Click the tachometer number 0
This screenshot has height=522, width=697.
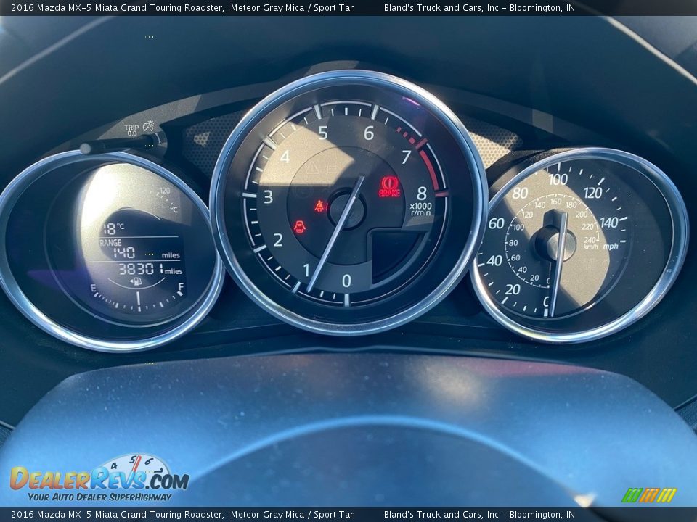point(347,281)
